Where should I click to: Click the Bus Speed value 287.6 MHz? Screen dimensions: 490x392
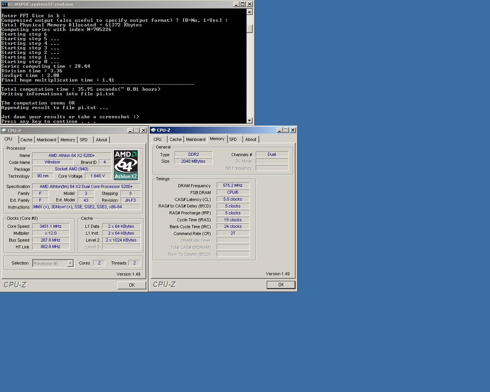(x=51, y=240)
